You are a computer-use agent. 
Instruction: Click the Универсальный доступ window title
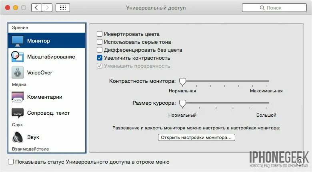click(x=156, y=8)
